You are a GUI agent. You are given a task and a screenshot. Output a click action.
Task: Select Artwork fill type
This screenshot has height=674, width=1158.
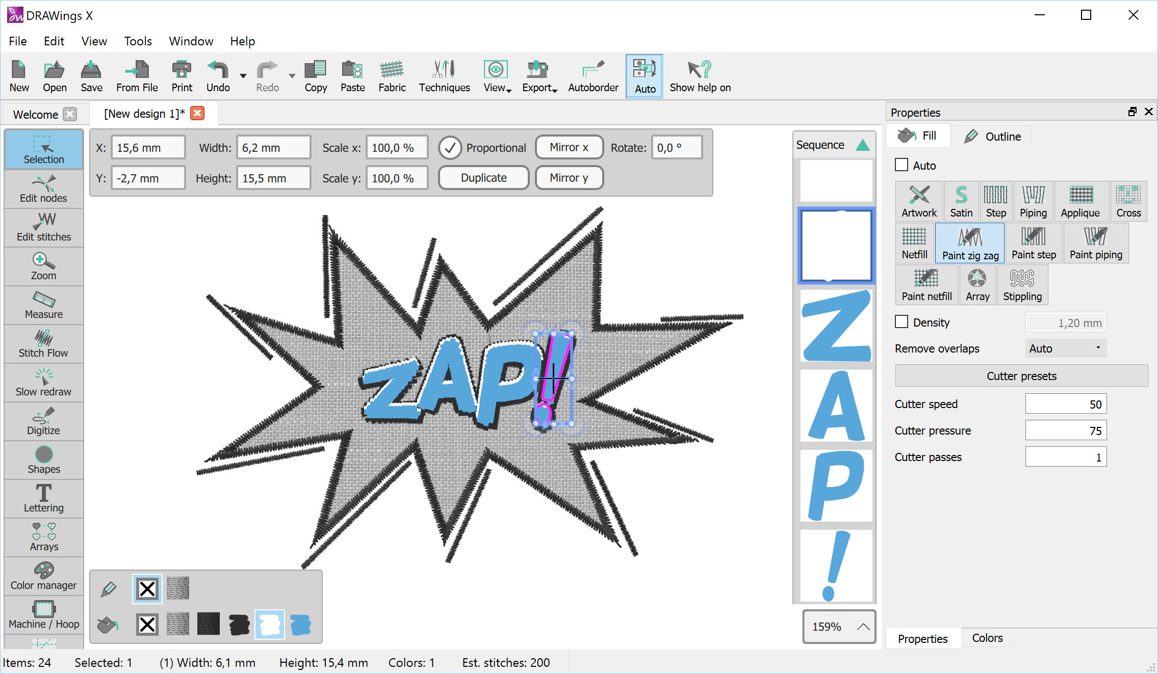919,201
